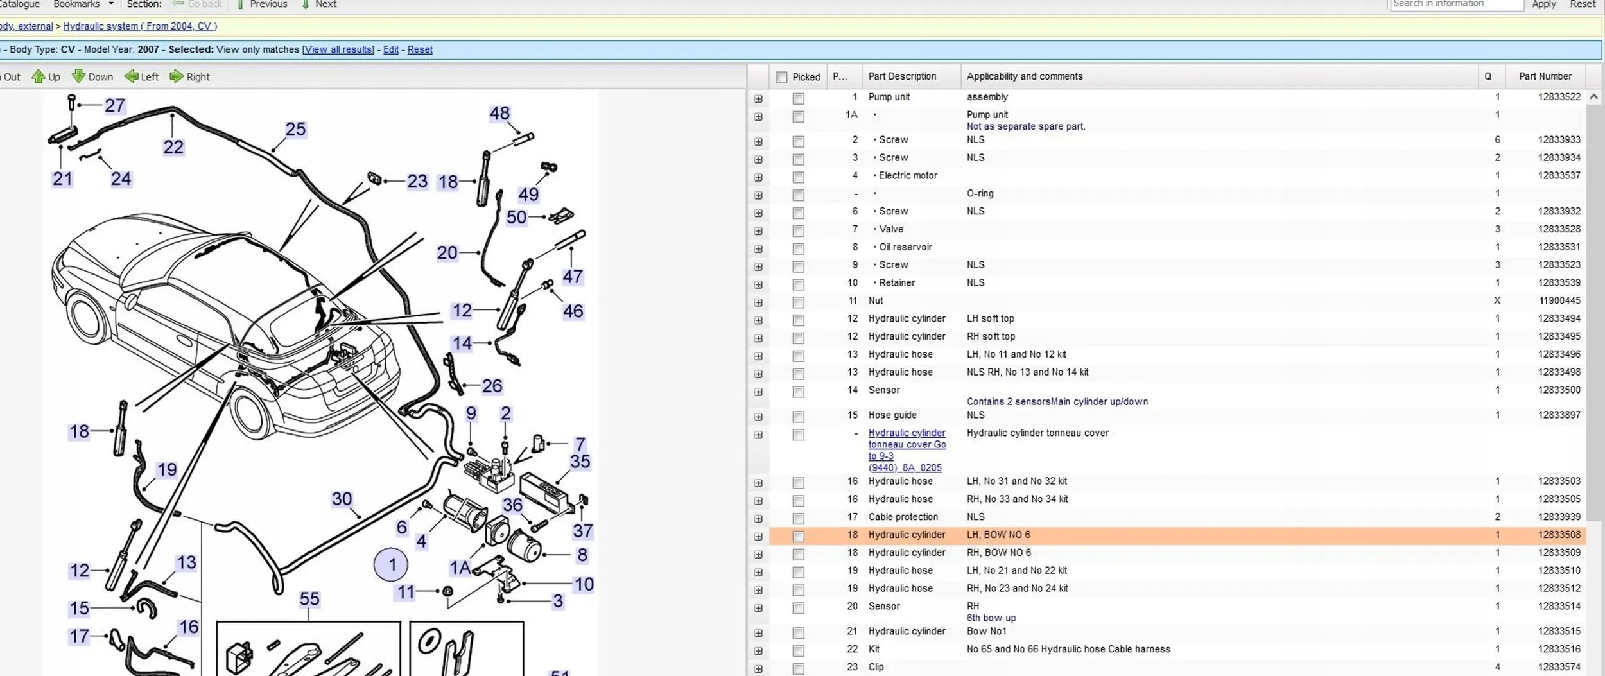Click scrollbar up arrow in parts list
Image resolution: width=1605 pixels, height=676 pixels.
pos(1593,97)
